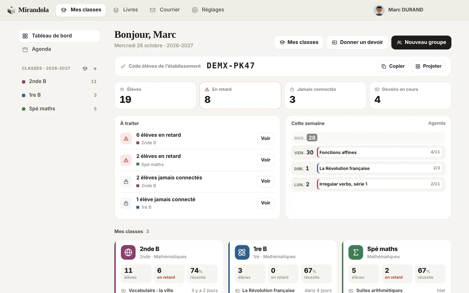Click the lock icon for 2 élèves jamais connectés
This screenshot has width=469, height=293.
pyautogui.click(x=126, y=181)
